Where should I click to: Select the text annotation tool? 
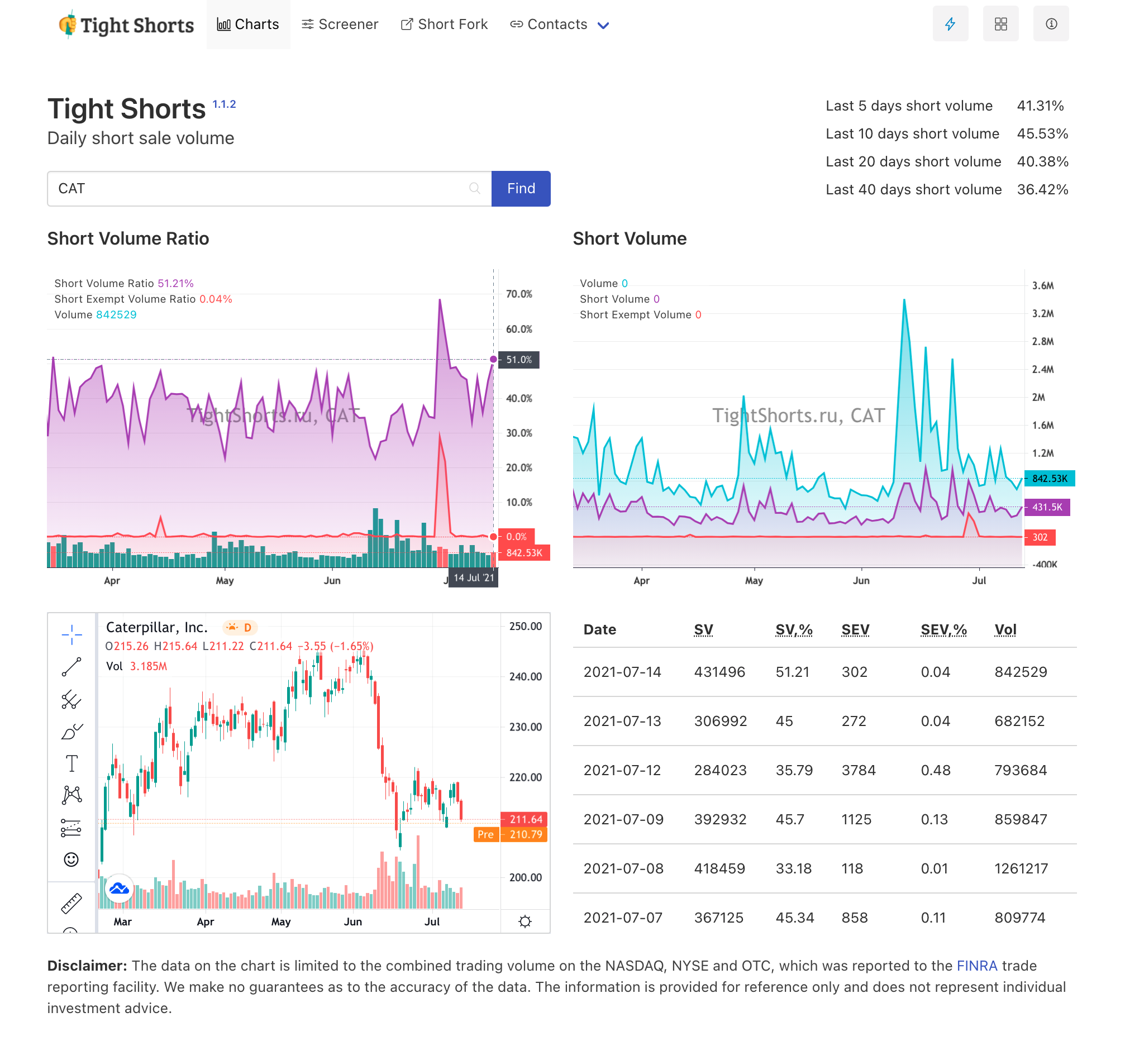(x=71, y=764)
